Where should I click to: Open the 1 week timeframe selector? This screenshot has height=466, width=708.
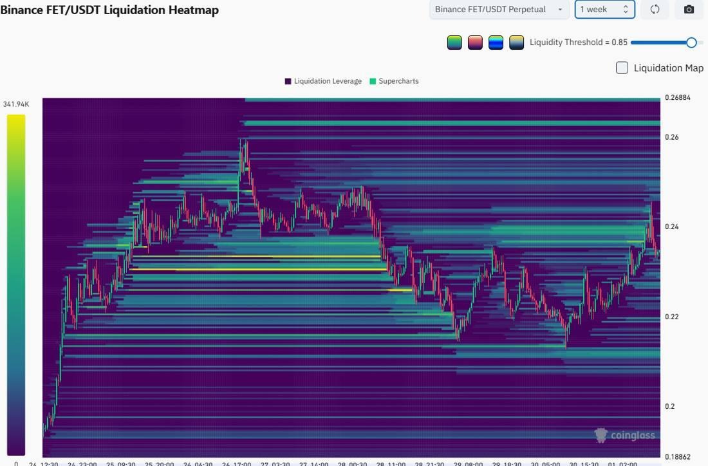pyautogui.click(x=604, y=10)
